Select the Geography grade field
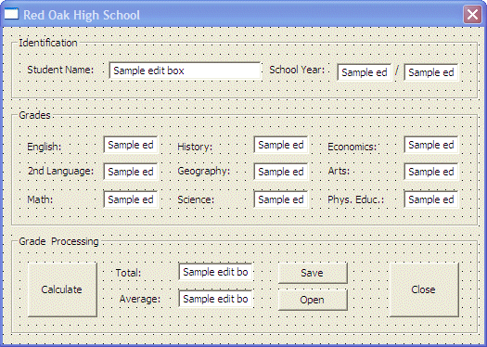Viewport: 487px width, 347px height. [x=281, y=172]
